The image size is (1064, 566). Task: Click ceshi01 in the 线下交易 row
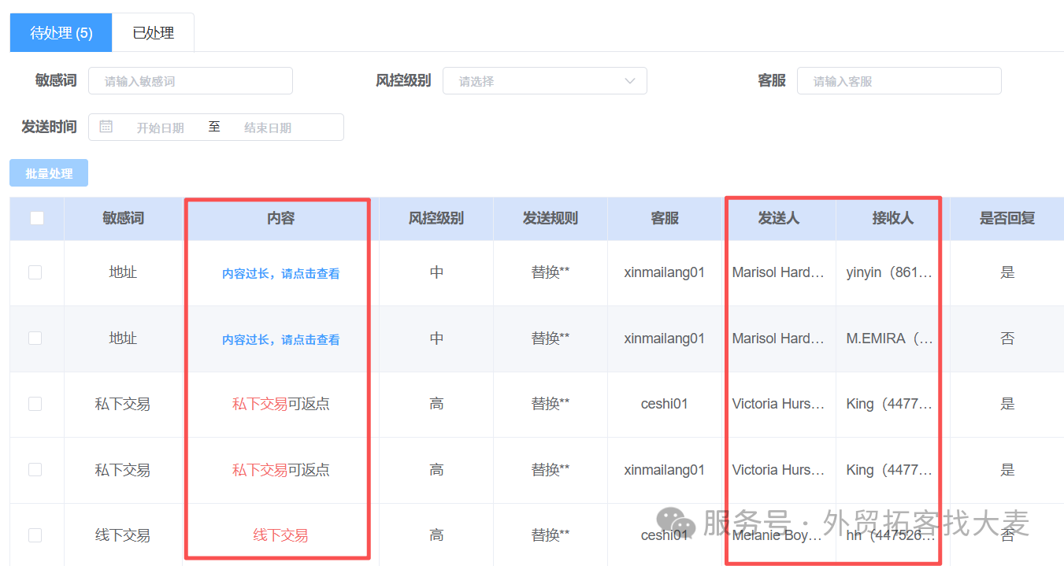665,535
